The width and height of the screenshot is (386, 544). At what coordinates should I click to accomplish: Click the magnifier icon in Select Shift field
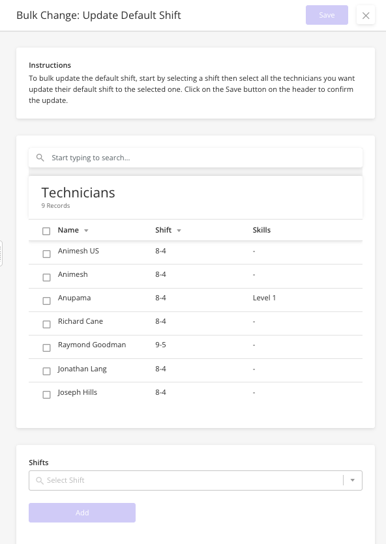40,481
